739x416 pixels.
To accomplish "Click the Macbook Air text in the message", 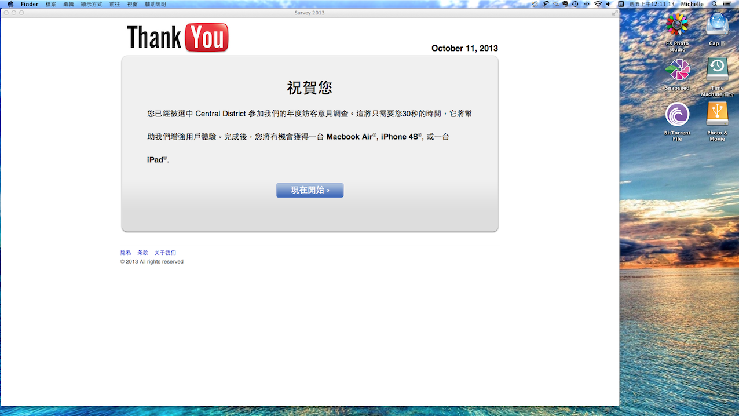I will (350, 137).
